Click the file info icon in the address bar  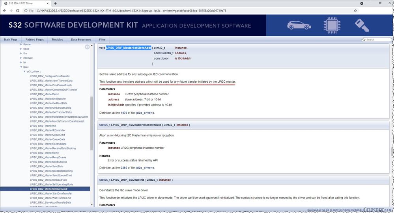(26, 11)
